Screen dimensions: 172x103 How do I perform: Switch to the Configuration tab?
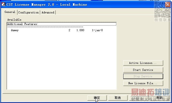coord(29,13)
